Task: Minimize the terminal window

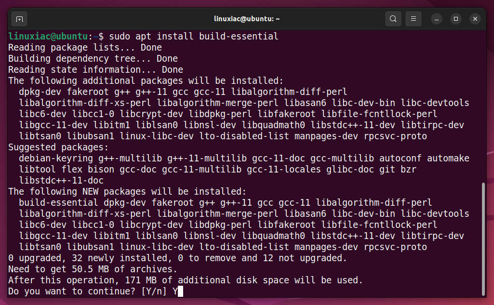Action: click(x=436, y=19)
